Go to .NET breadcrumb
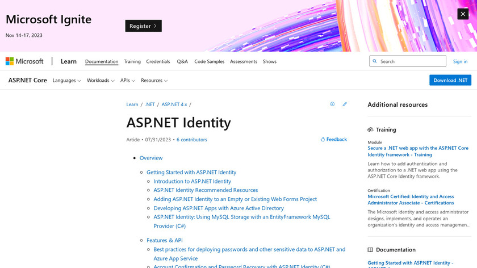The width and height of the screenshot is (477, 268). click(x=150, y=104)
